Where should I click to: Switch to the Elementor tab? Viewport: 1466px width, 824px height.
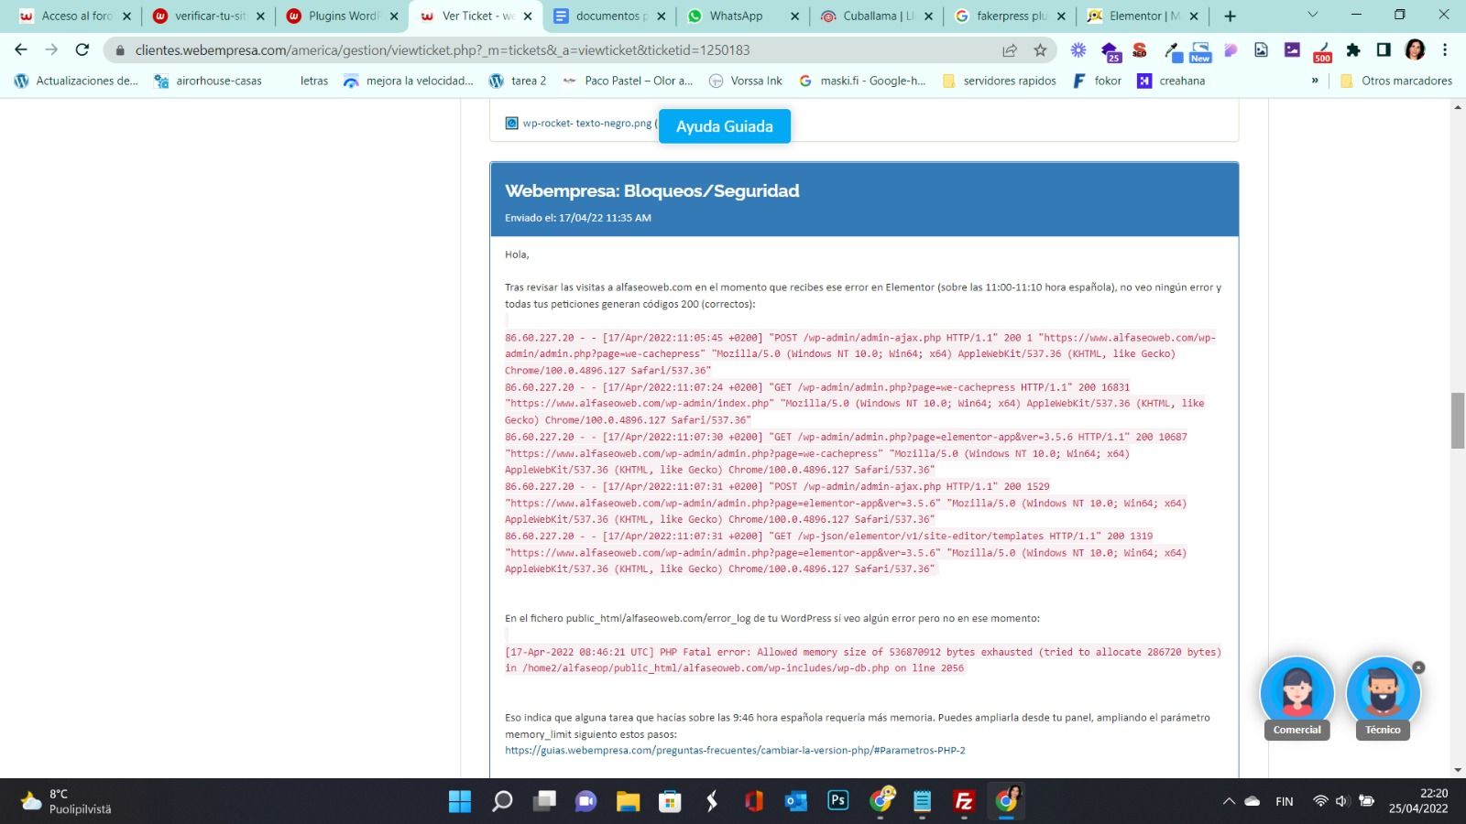[1143, 16]
